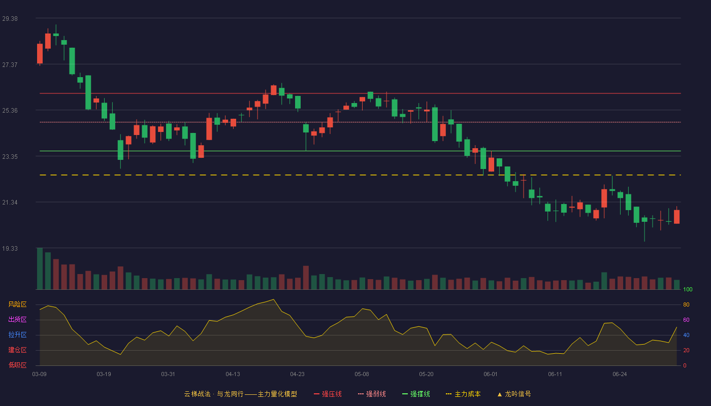This screenshot has width=711, height=406.
Task: Select the 出货区 zone label
Action: point(17,320)
